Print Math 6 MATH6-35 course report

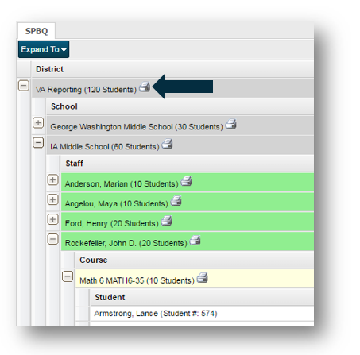click(203, 278)
